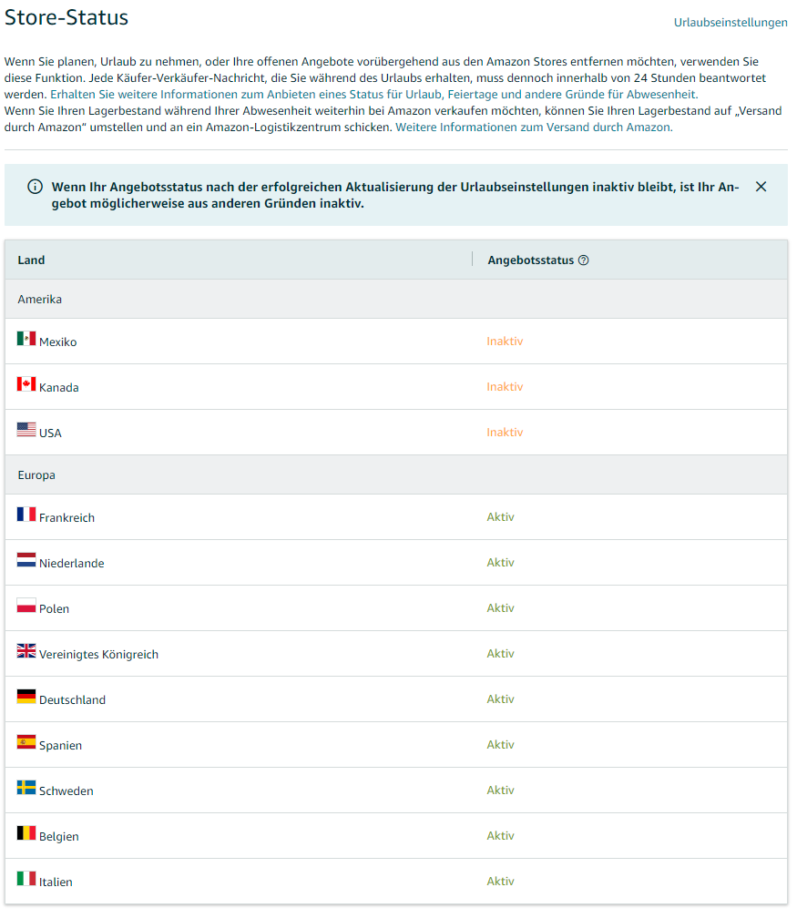The width and height of the screenshot is (797, 918).
Task: Click the Schweden flag icon
Action: coord(26,788)
